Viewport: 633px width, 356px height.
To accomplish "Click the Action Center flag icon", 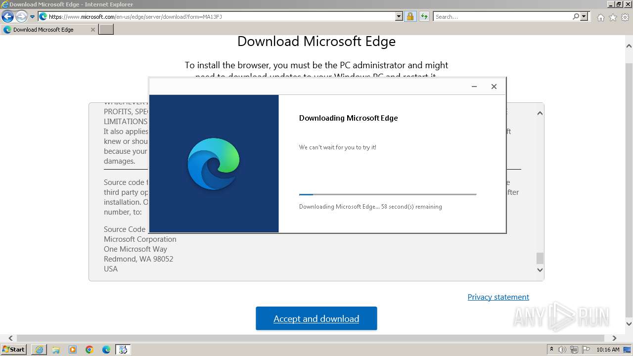I will tap(586, 350).
